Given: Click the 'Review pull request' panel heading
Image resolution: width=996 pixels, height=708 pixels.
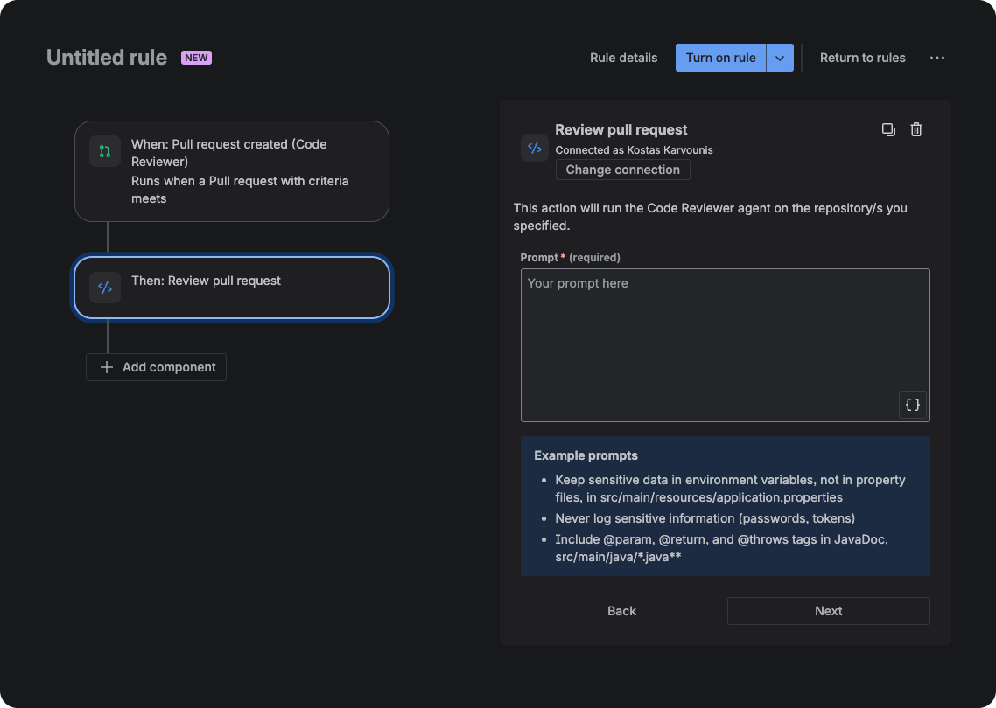Looking at the screenshot, I should coord(621,129).
